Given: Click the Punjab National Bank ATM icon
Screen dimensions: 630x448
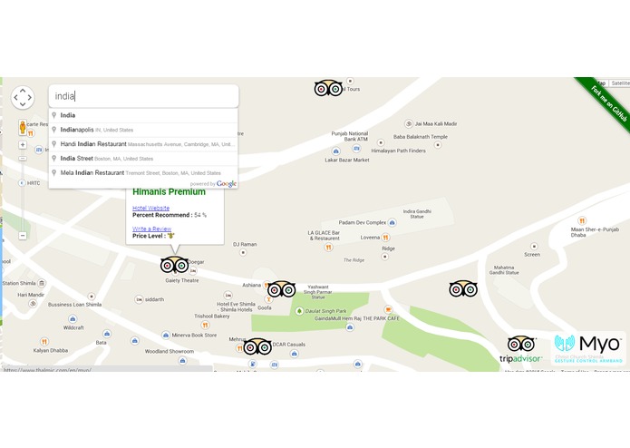Looking at the screenshot, I should [x=356, y=149].
